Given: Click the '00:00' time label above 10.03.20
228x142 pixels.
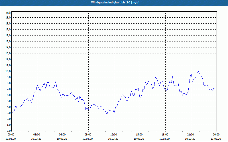Looking at the screenshot, I should point(11,135).
